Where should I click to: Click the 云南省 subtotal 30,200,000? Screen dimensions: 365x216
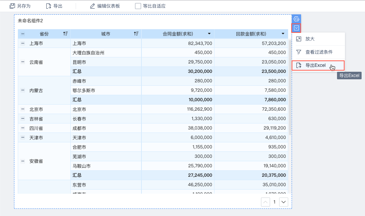pyautogui.click(x=200, y=71)
